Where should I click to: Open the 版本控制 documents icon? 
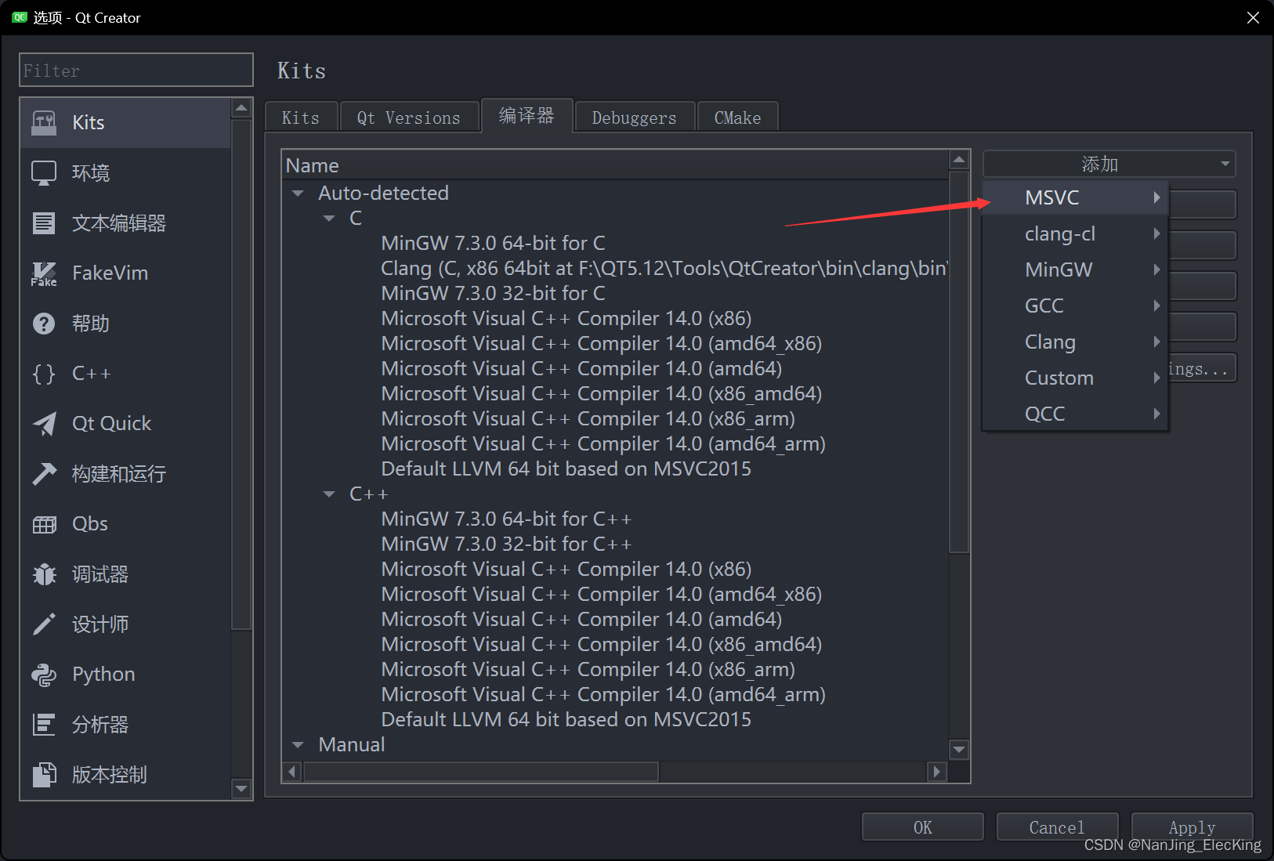coord(44,775)
